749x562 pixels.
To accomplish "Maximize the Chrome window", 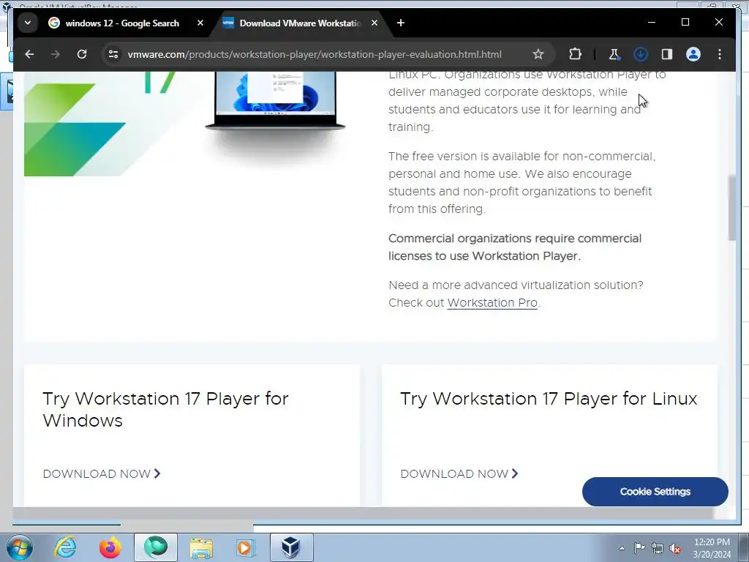I will (685, 23).
